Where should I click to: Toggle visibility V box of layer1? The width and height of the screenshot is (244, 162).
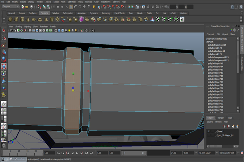(209, 132)
